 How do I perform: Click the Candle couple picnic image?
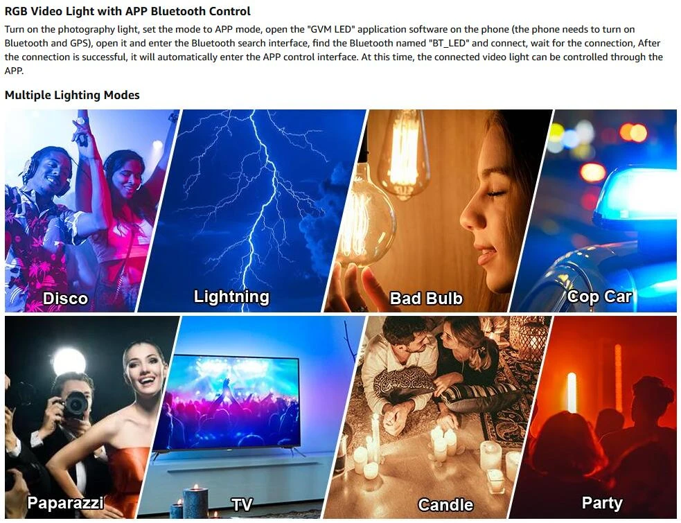(436, 417)
